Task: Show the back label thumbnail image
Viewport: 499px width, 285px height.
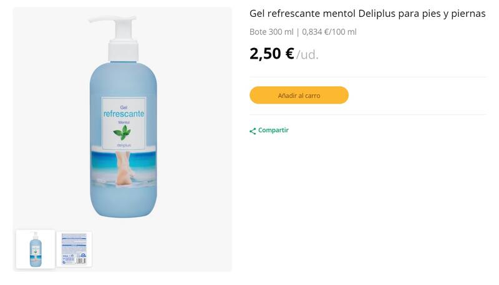Action: click(74, 249)
